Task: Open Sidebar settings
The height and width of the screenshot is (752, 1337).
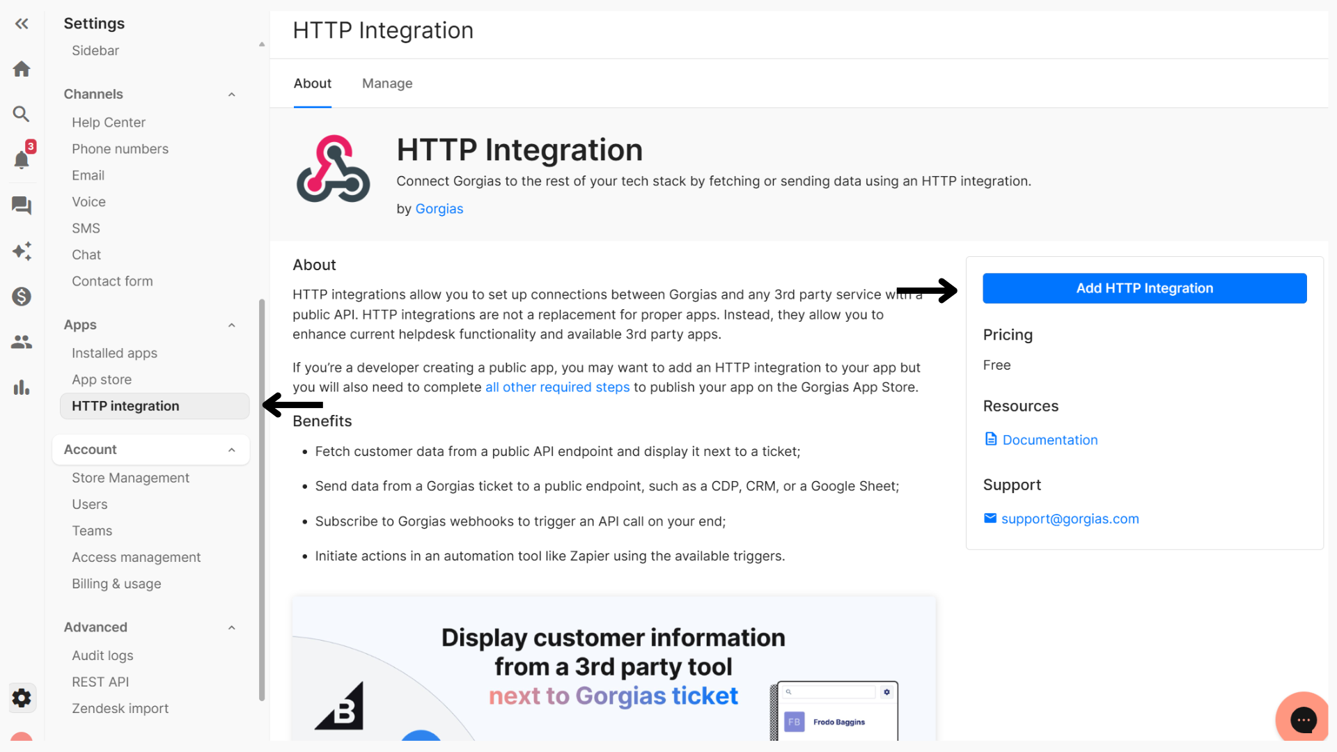Action: click(95, 51)
